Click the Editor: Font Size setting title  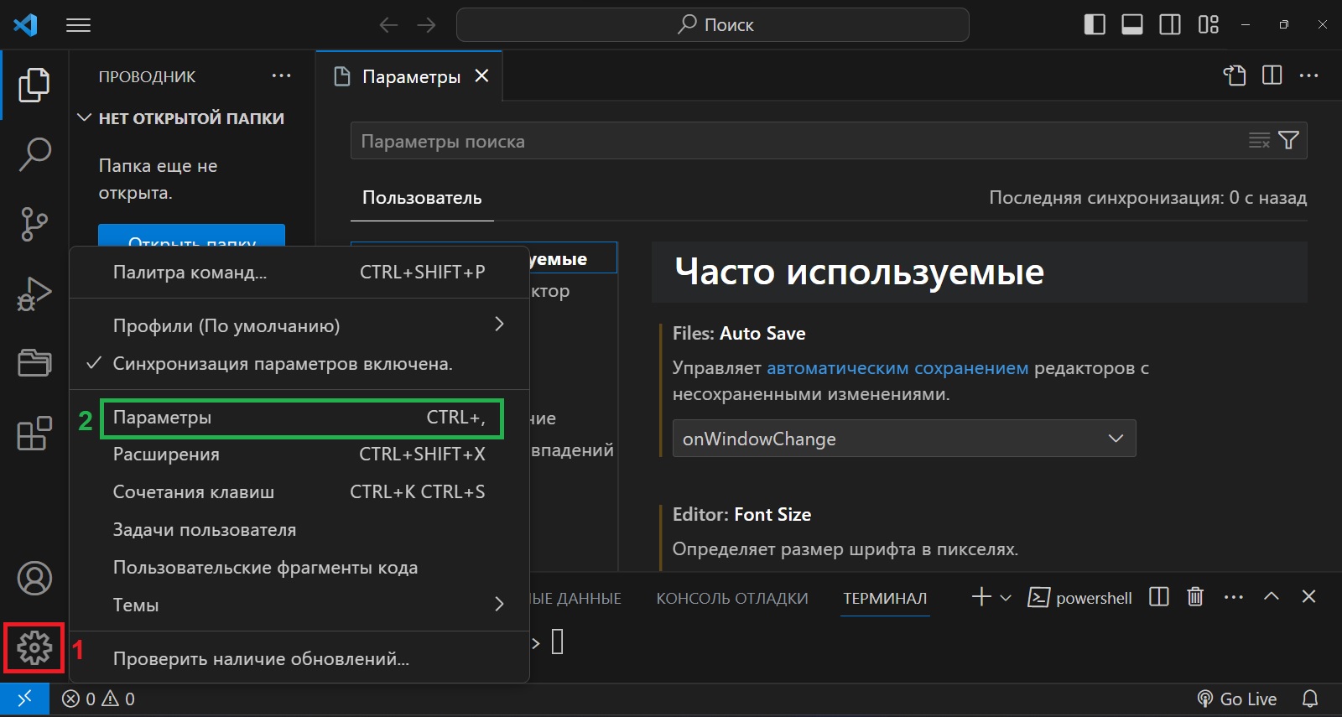click(x=741, y=514)
